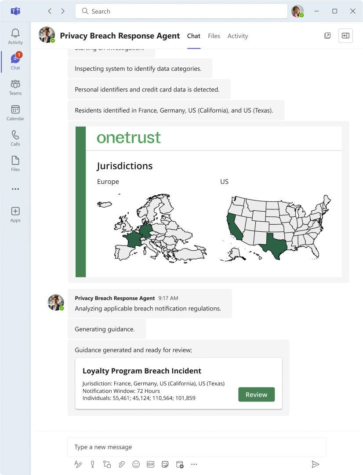The height and width of the screenshot is (475, 363).
Task: Select the Teams icon in the left rail
Action: coord(15,86)
